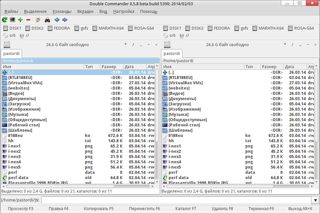Click Правка F4 button
This screenshot has width=320, height=213.
[x=58, y=209]
